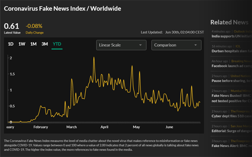Click the Outlook India source label
This screenshot has width=252, height=157.
243,31
